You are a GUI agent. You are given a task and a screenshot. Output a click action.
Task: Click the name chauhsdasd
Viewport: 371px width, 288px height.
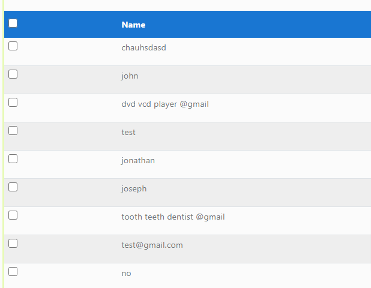pos(143,48)
